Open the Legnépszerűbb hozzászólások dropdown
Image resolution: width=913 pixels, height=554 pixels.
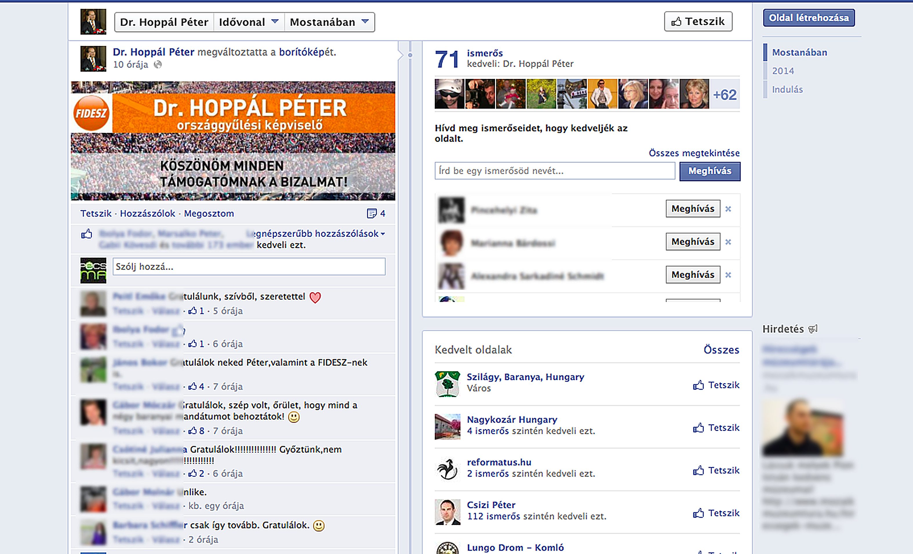click(x=316, y=233)
